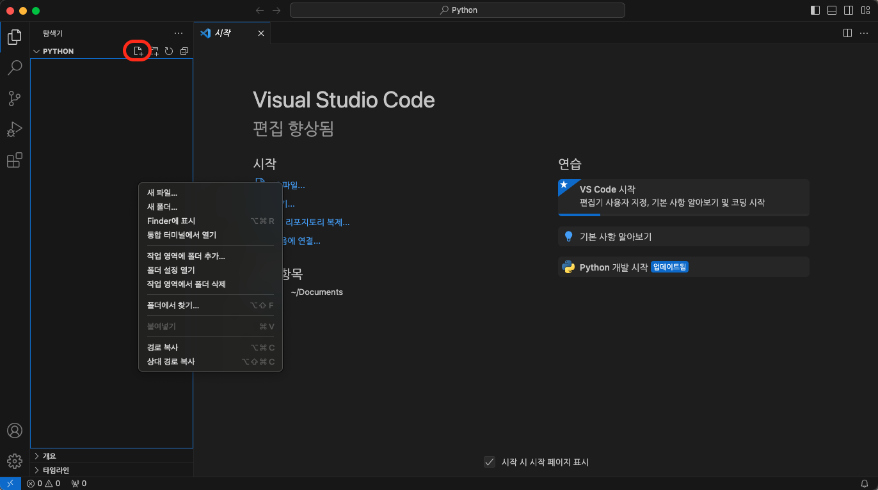Click the 탐색기 panel title
Screen dimensions: 878x490
pos(52,33)
